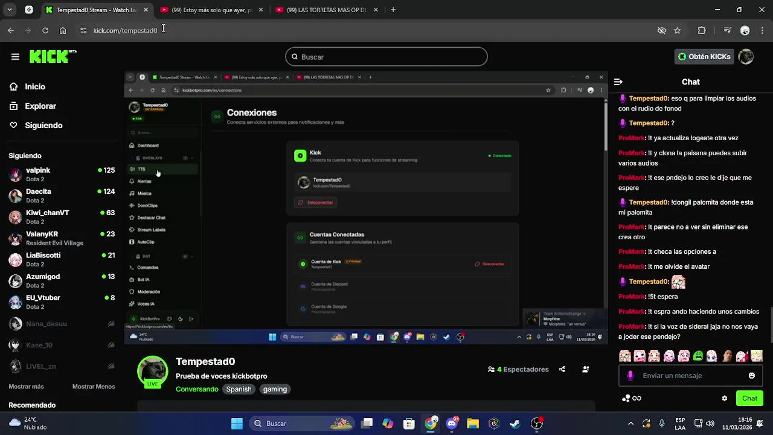Expand the list with Mostrar más
Screen dimensions: 773x435
pos(26,387)
